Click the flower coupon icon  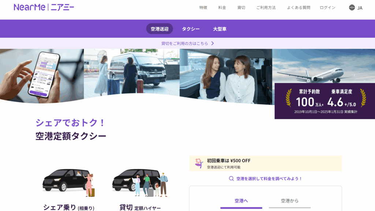click(199, 163)
